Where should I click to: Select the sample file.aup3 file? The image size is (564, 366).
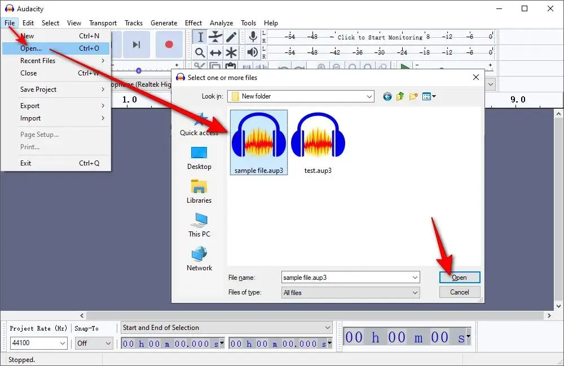259,142
